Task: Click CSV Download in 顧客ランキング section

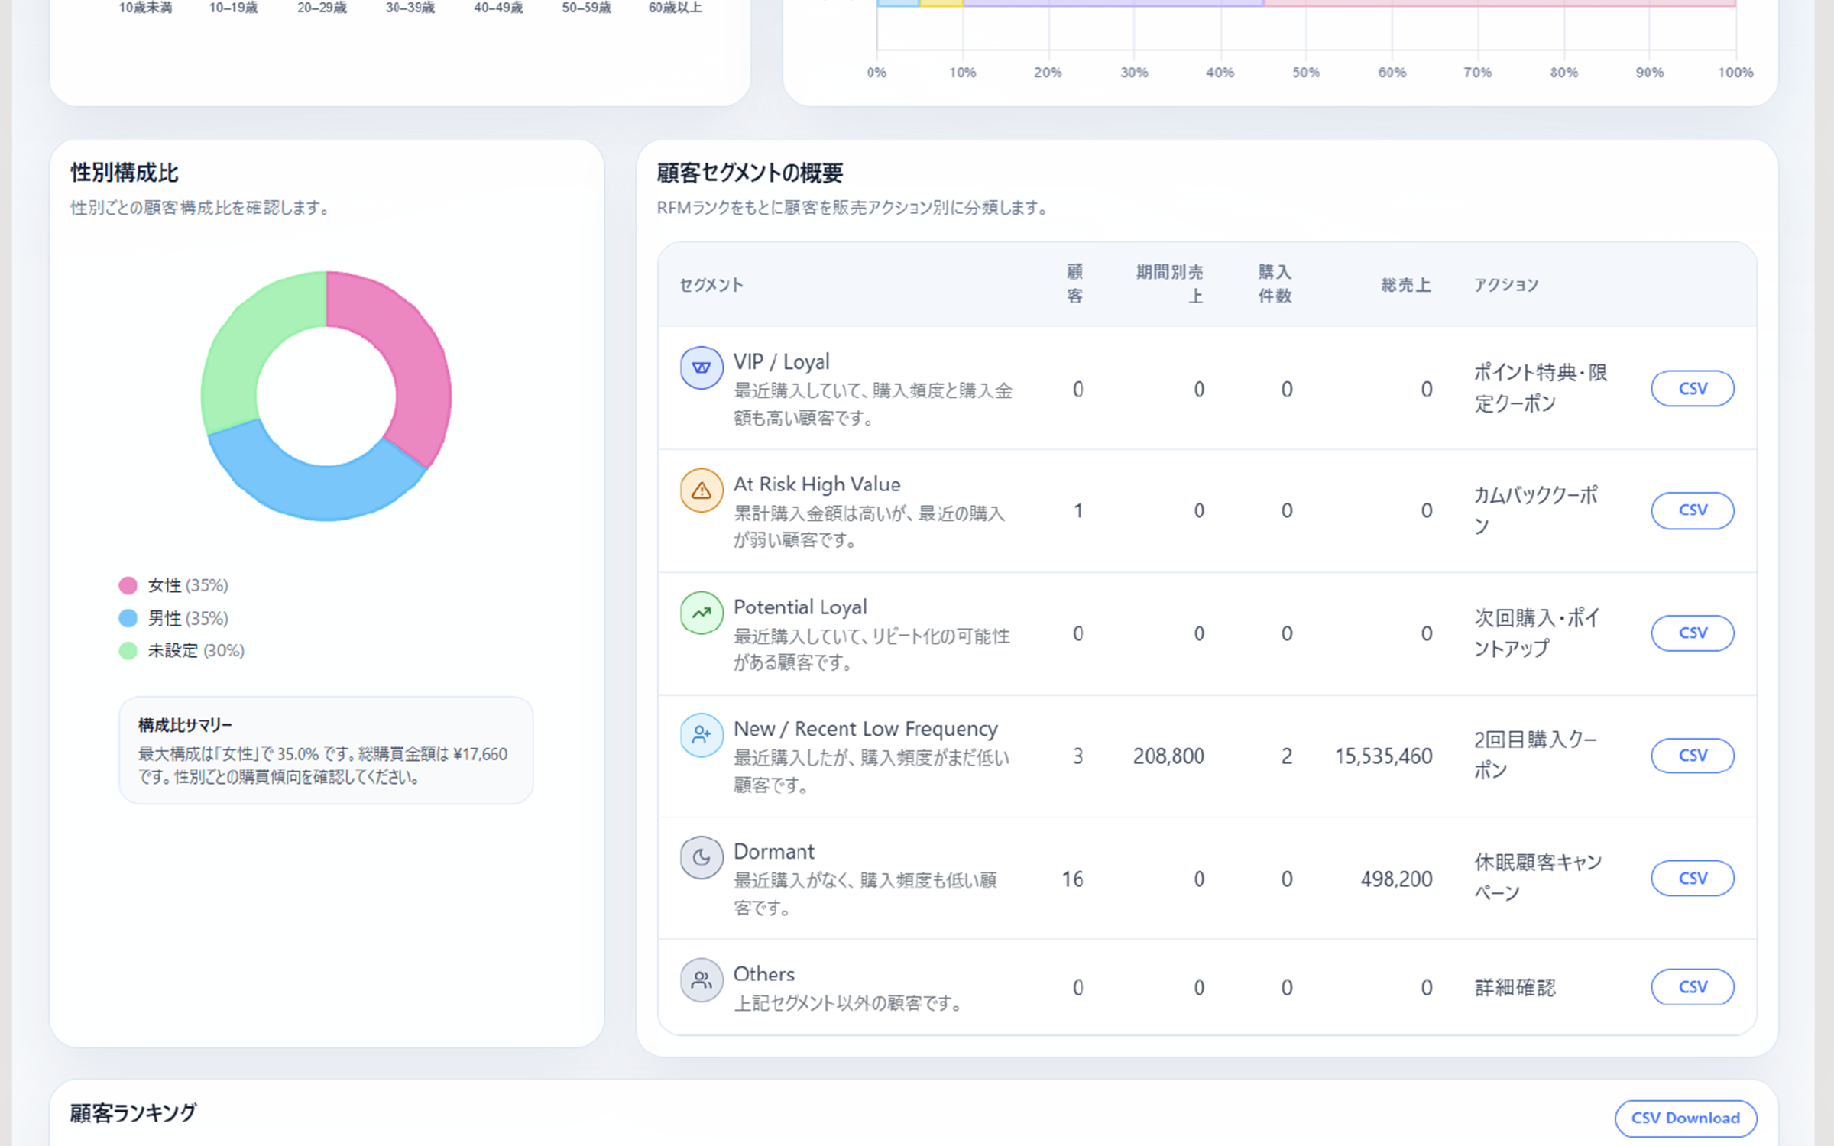Action: 1686,1118
